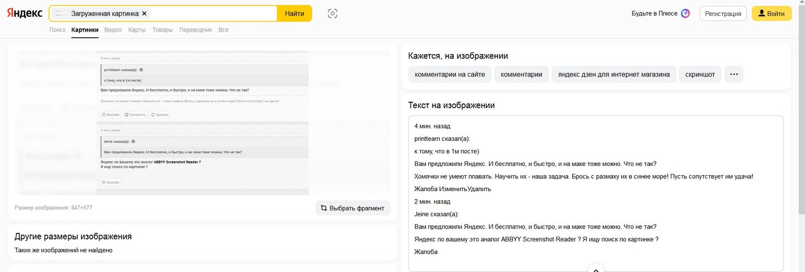Screen dimensions: 805x272
Task: Open the Карты tab
Action: click(x=137, y=30)
